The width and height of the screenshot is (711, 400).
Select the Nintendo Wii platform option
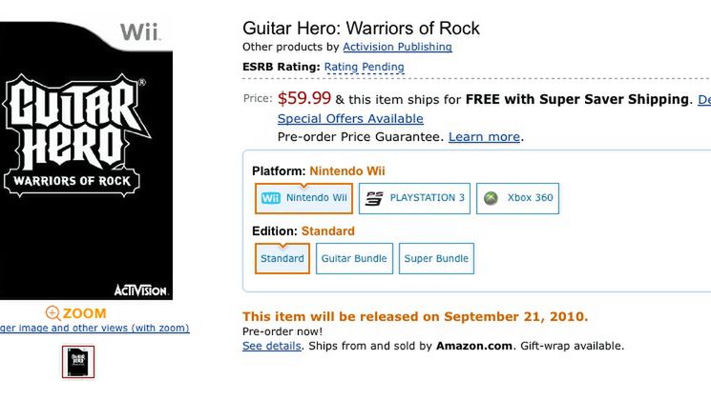(x=303, y=198)
